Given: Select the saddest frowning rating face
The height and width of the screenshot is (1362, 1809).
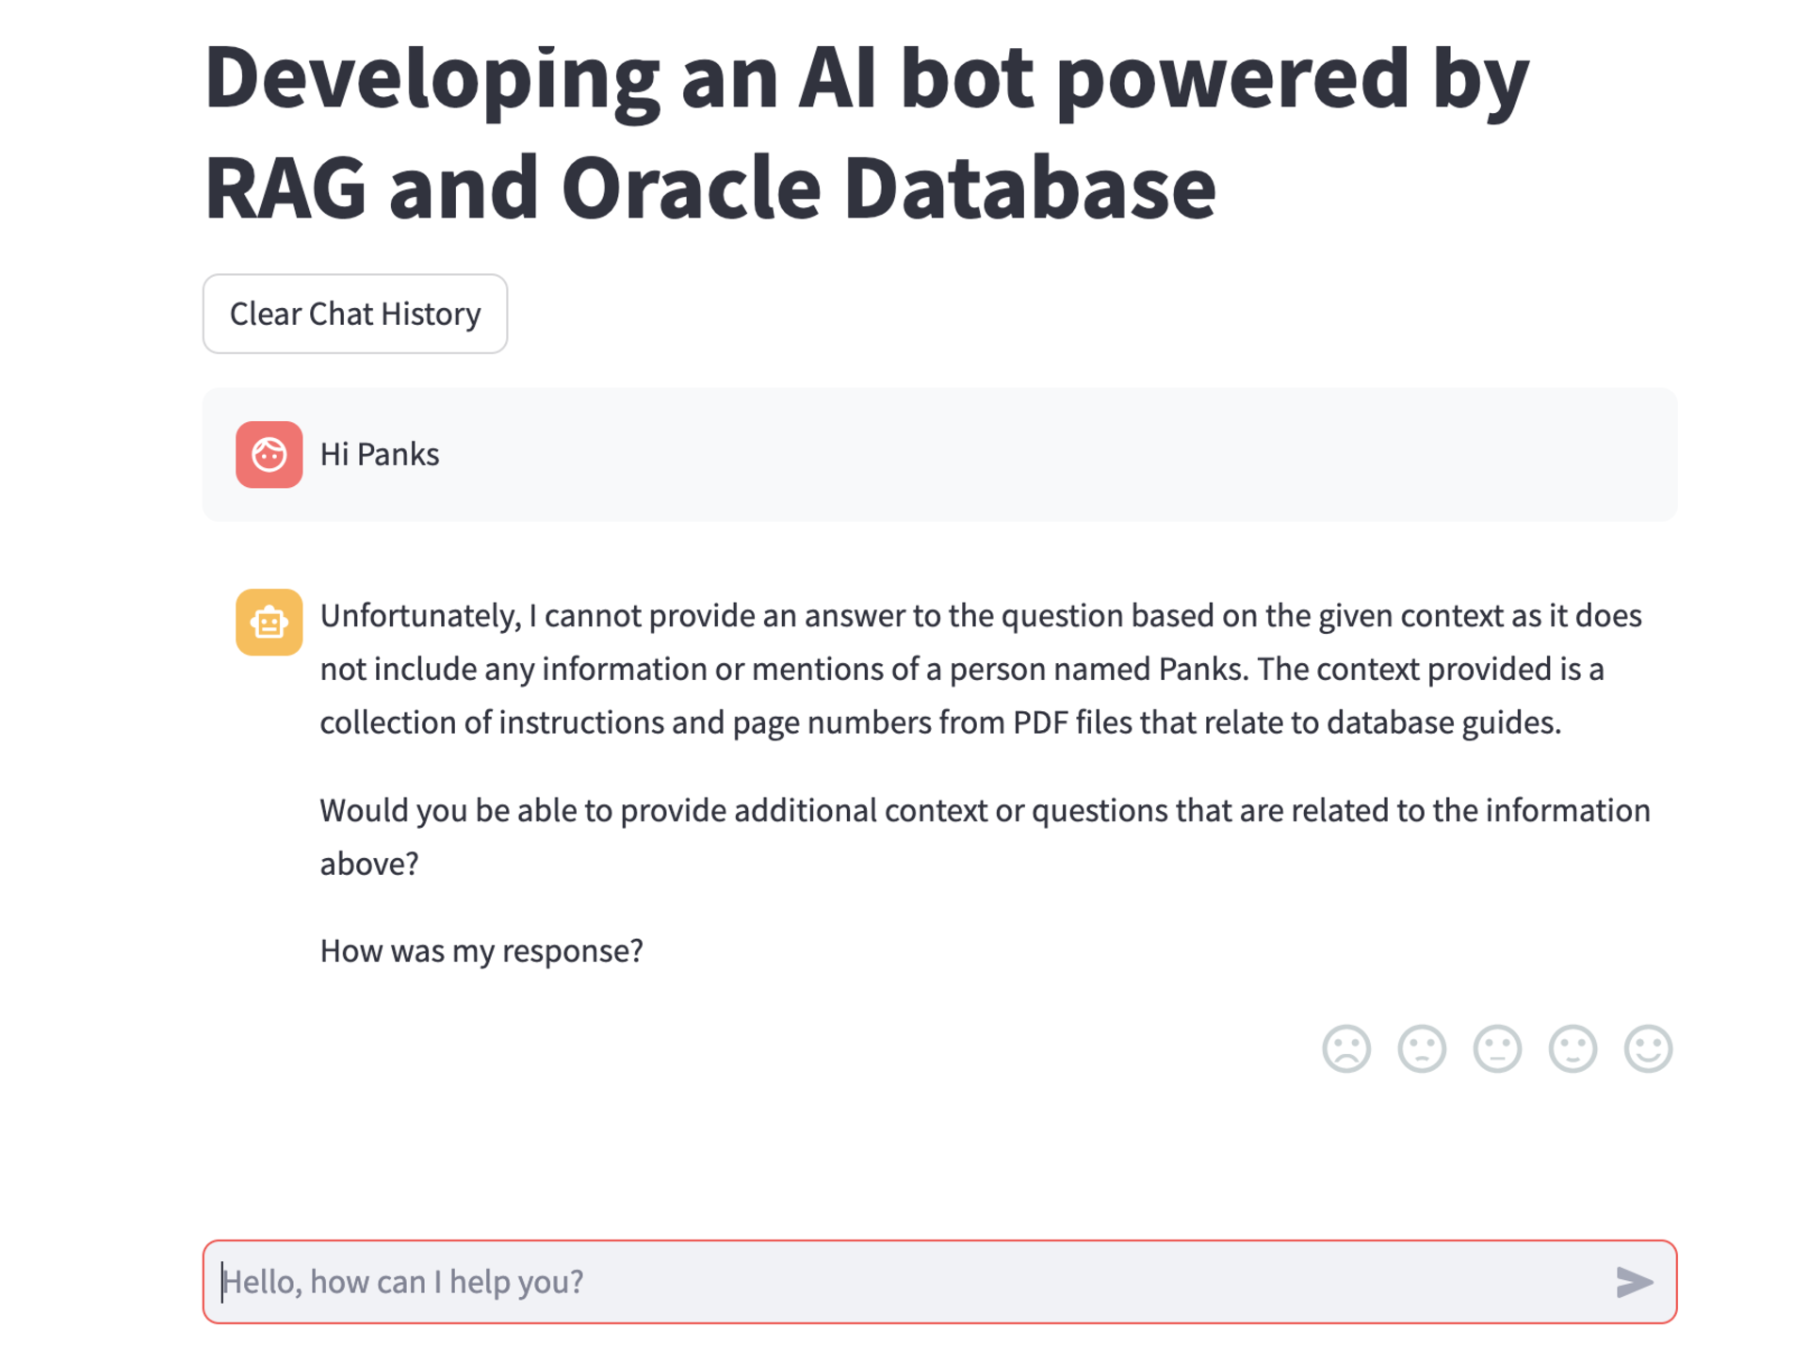Looking at the screenshot, I should pyautogui.click(x=1348, y=1048).
